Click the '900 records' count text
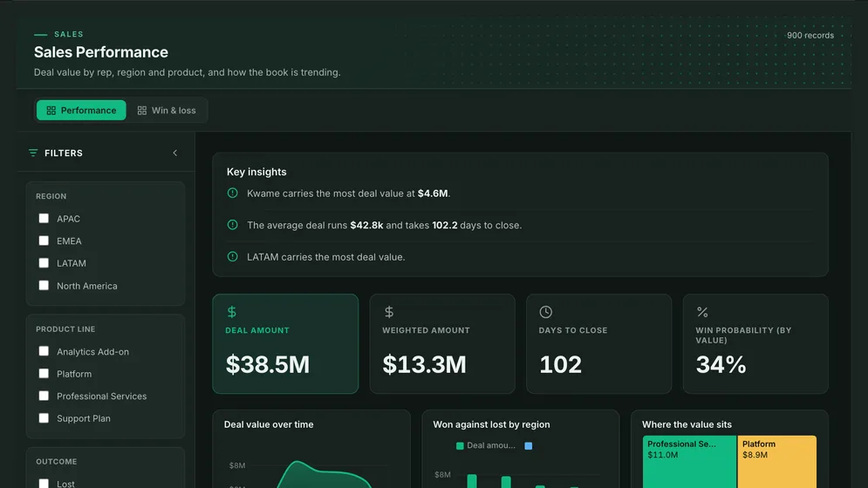 click(x=810, y=36)
